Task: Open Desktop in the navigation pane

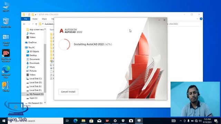Action: pyautogui.click(x=31, y=55)
